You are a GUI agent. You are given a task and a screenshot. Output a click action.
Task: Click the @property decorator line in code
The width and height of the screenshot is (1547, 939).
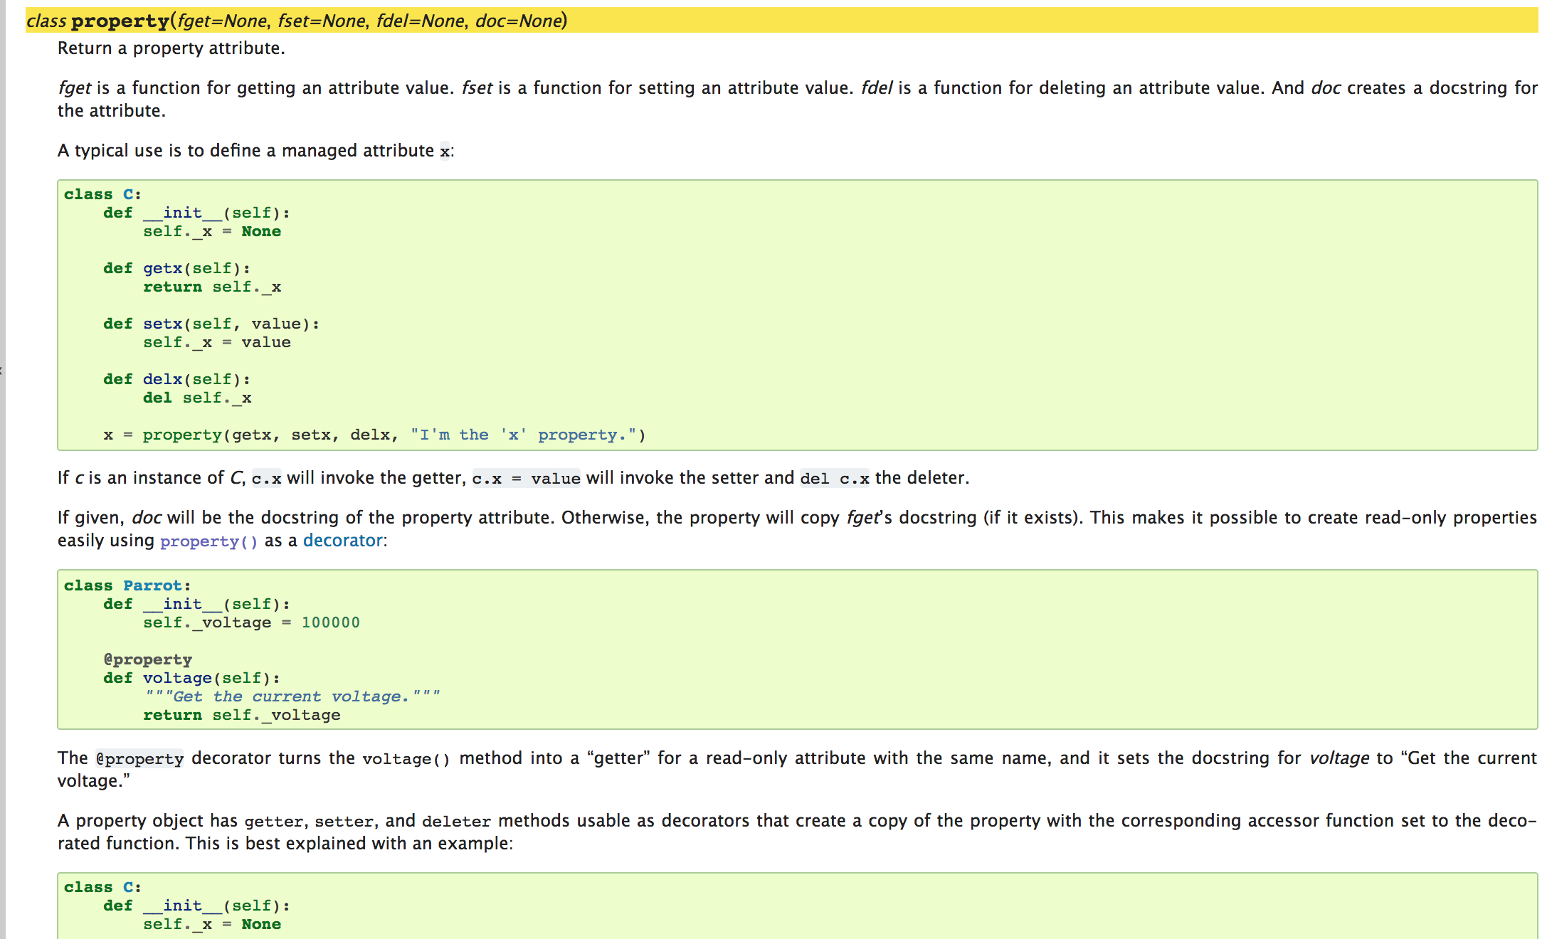point(148,659)
